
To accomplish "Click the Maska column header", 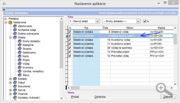I will pyautogui.click(x=161, y=28).
